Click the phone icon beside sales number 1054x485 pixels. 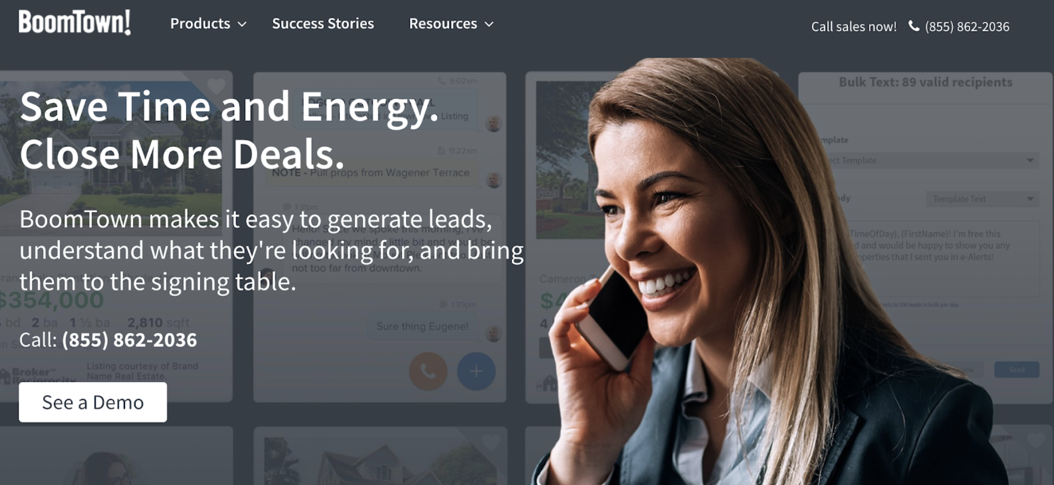click(914, 26)
